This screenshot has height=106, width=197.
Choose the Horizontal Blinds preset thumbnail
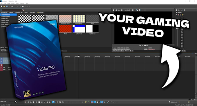click(65, 19)
